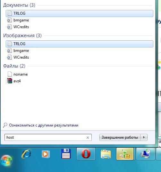The height and width of the screenshot is (172, 161).
Task: Switch to the green phone contacts taskbar app
Action: (125, 154)
